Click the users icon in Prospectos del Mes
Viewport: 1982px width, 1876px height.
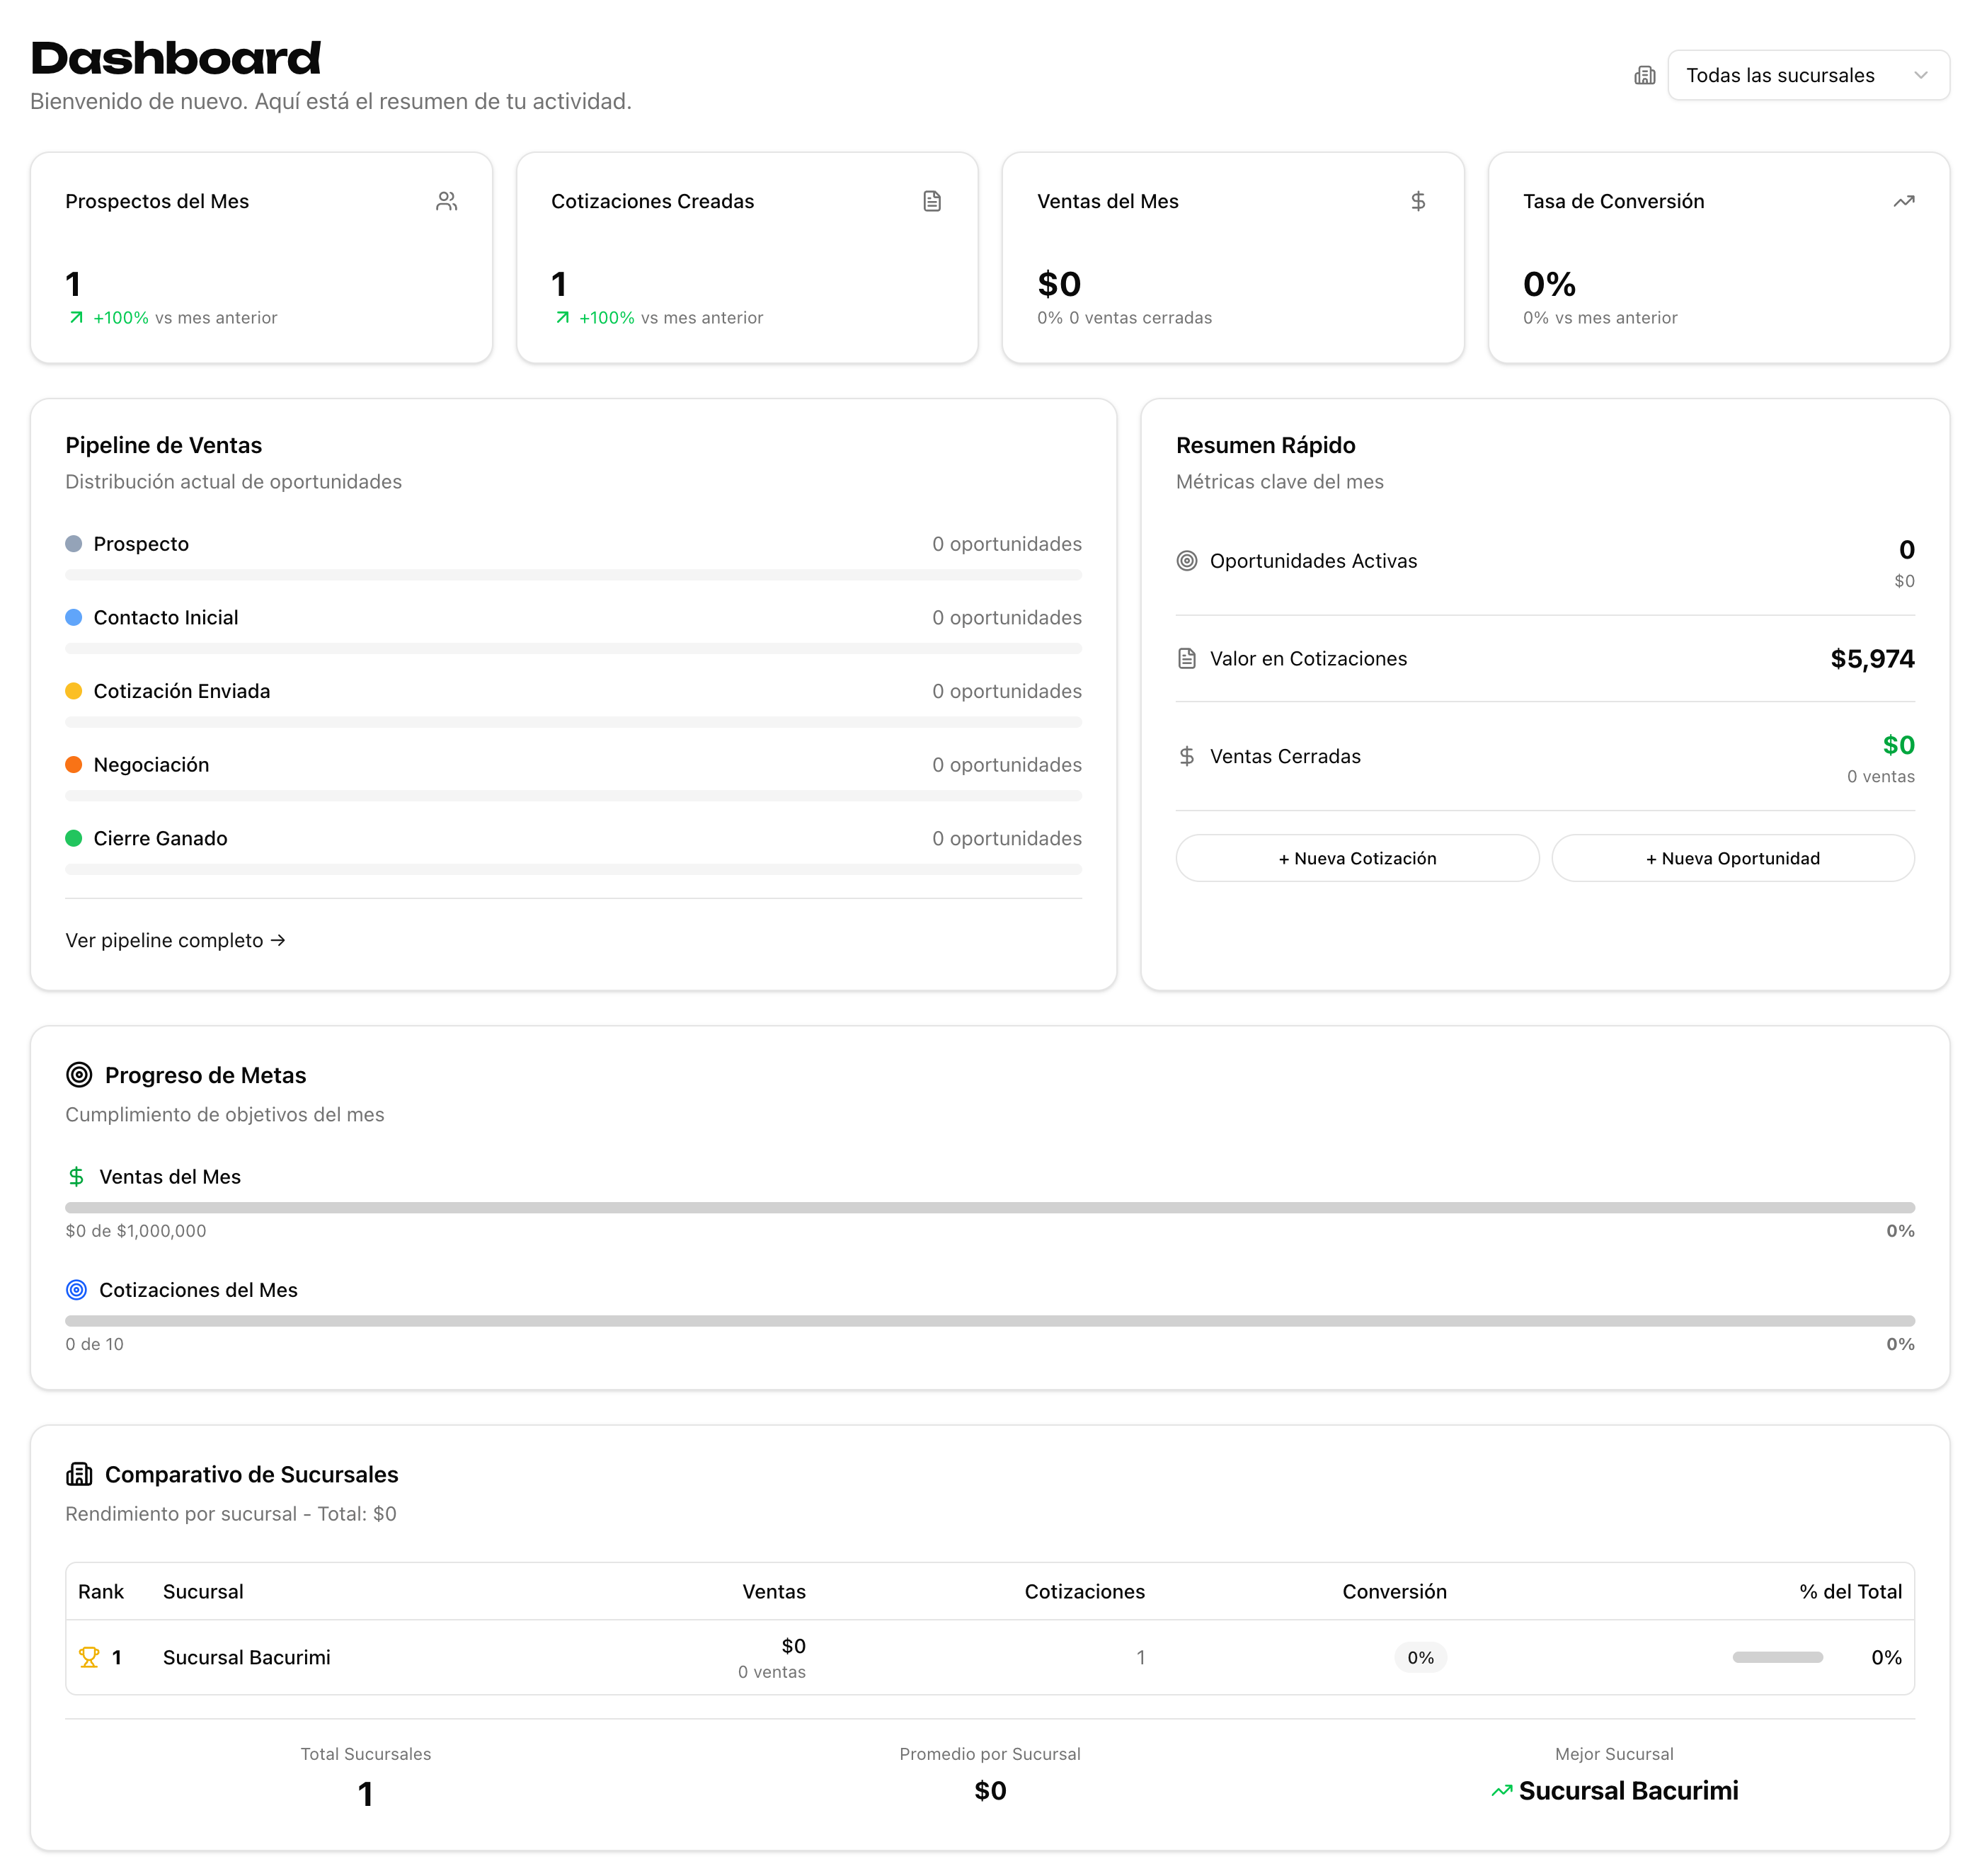click(446, 201)
